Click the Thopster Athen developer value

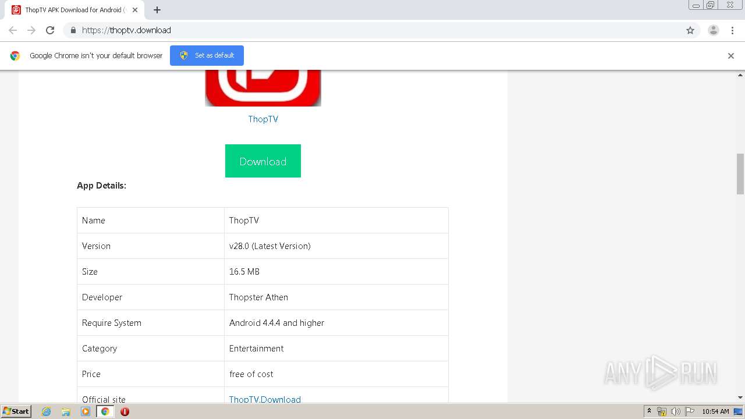click(258, 297)
